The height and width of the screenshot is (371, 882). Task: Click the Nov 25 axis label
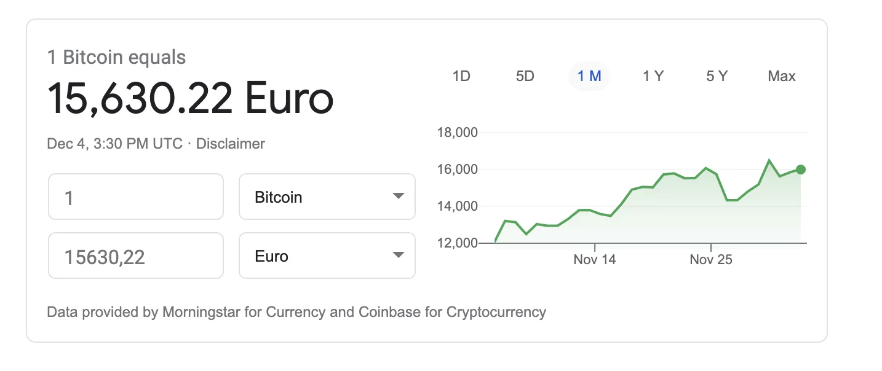(x=711, y=260)
